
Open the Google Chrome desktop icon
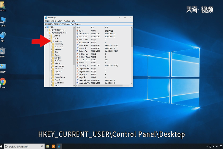click(x=3, y=81)
